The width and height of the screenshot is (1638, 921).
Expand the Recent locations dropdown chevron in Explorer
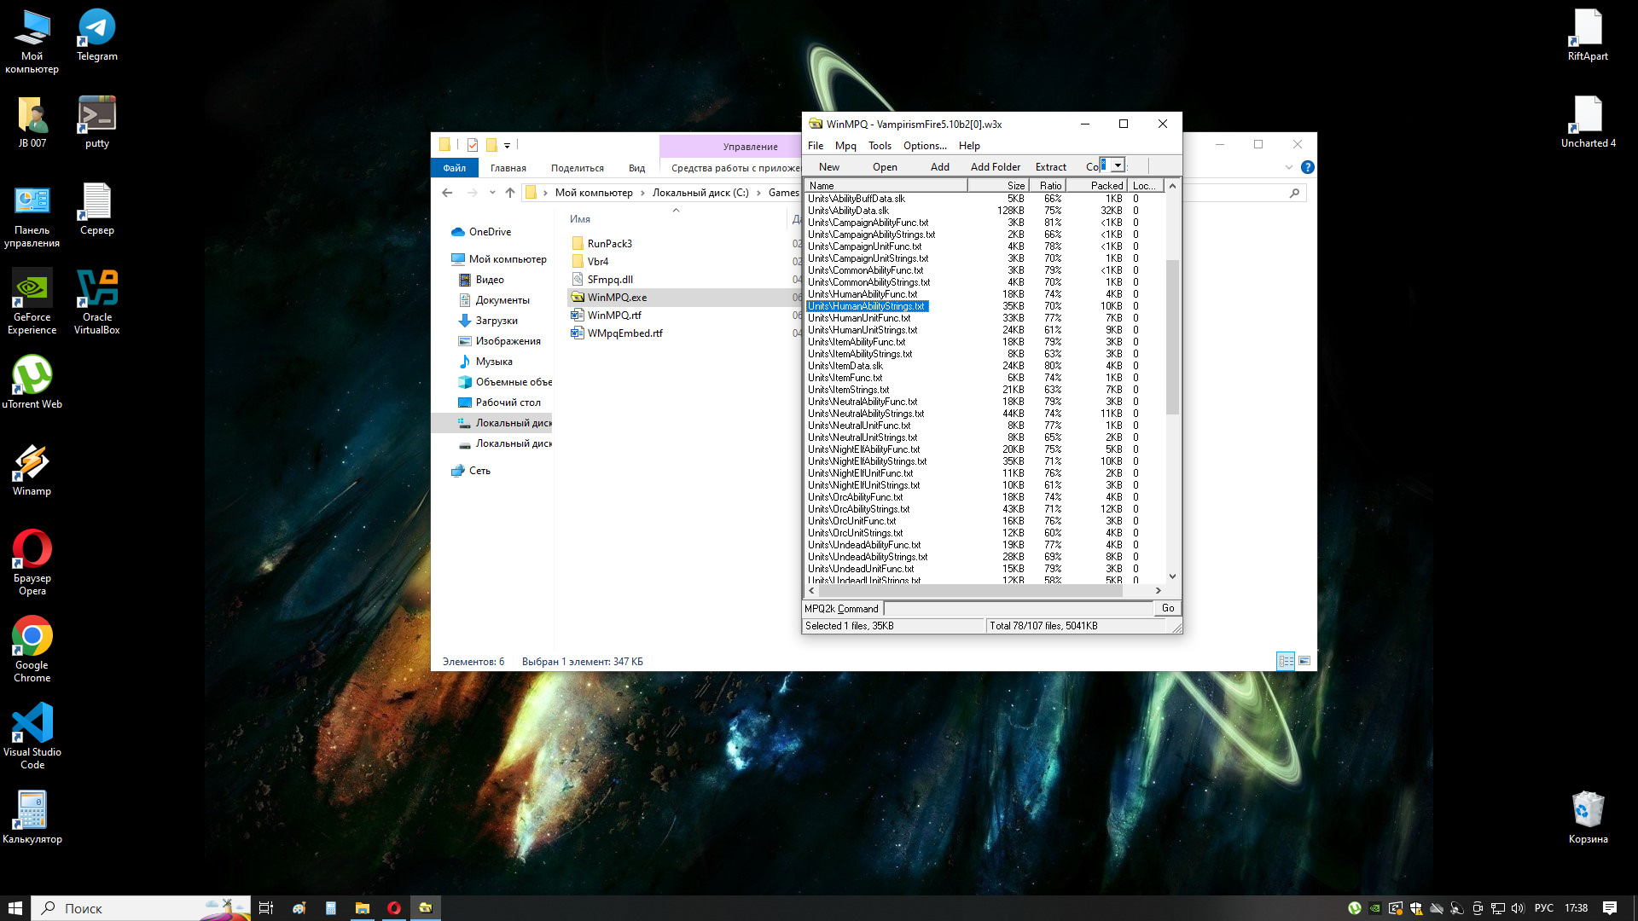(x=492, y=193)
